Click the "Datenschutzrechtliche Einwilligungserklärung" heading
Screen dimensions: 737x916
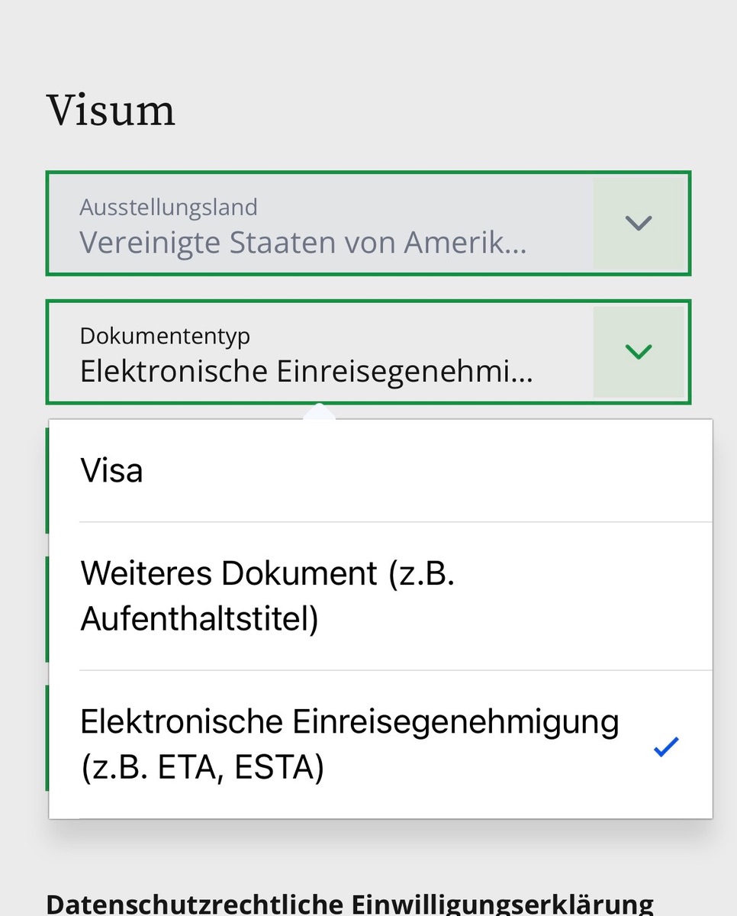click(x=349, y=904)
